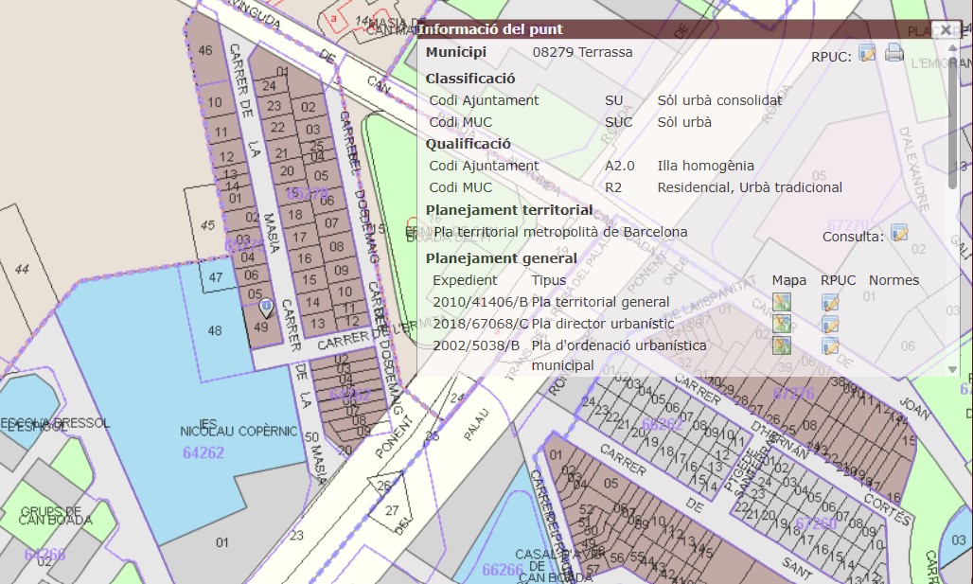Click the Normes column header
The height and width of the screenshot is (584, 973).
click(x=893, y=280)
